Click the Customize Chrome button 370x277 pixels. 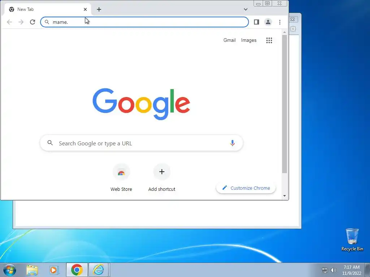[246, 188]
